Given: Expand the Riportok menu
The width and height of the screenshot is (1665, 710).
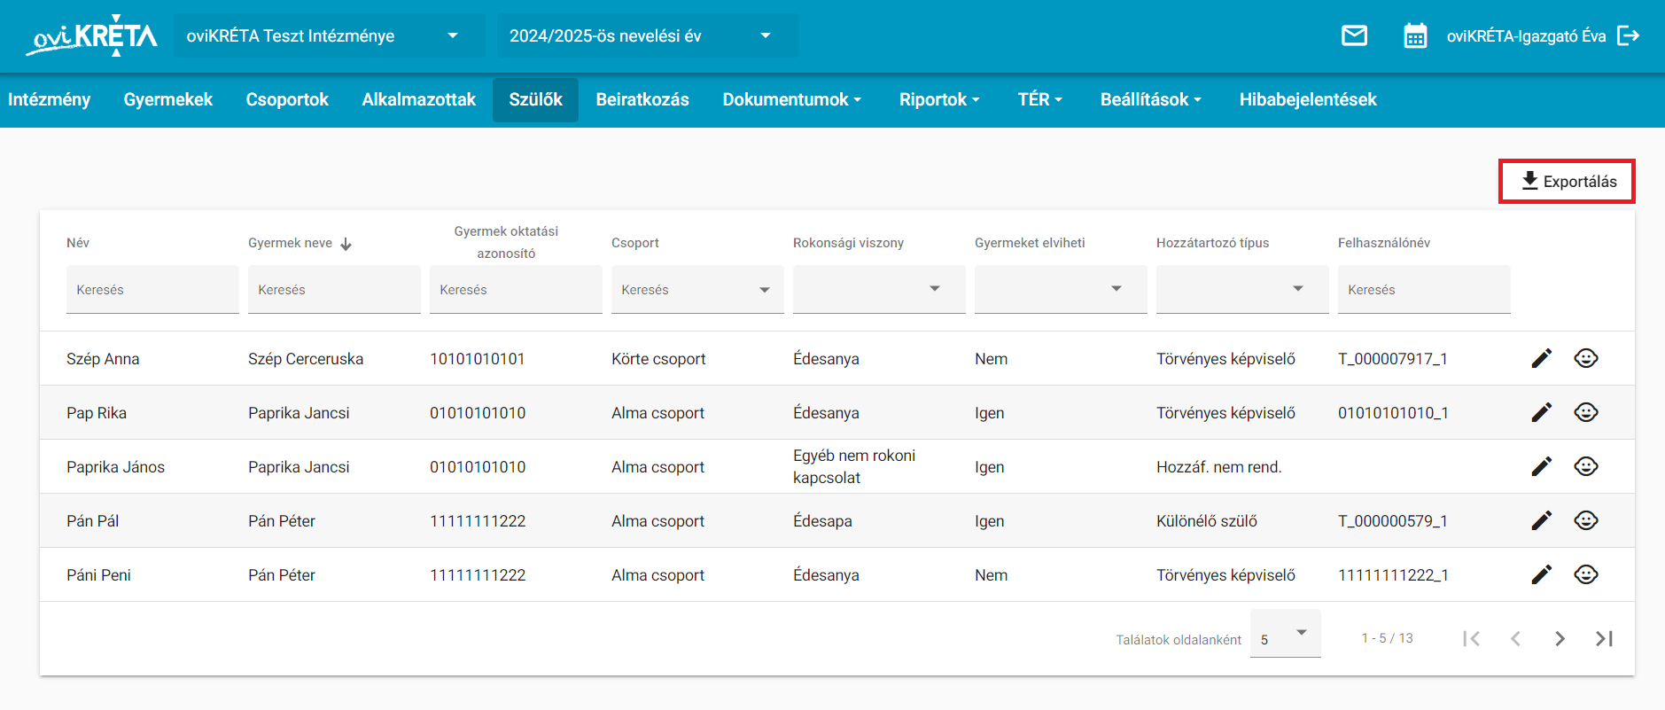Looking at the screenshot, I should 939,99.
